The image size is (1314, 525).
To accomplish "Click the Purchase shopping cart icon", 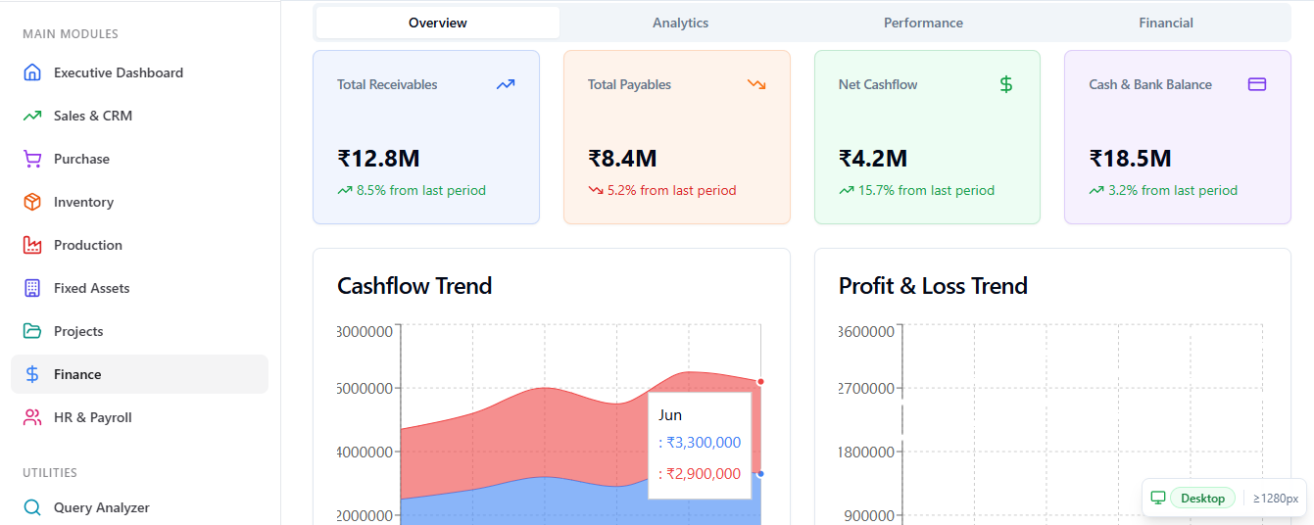I will pyautogui.click(x=32, y=159).
